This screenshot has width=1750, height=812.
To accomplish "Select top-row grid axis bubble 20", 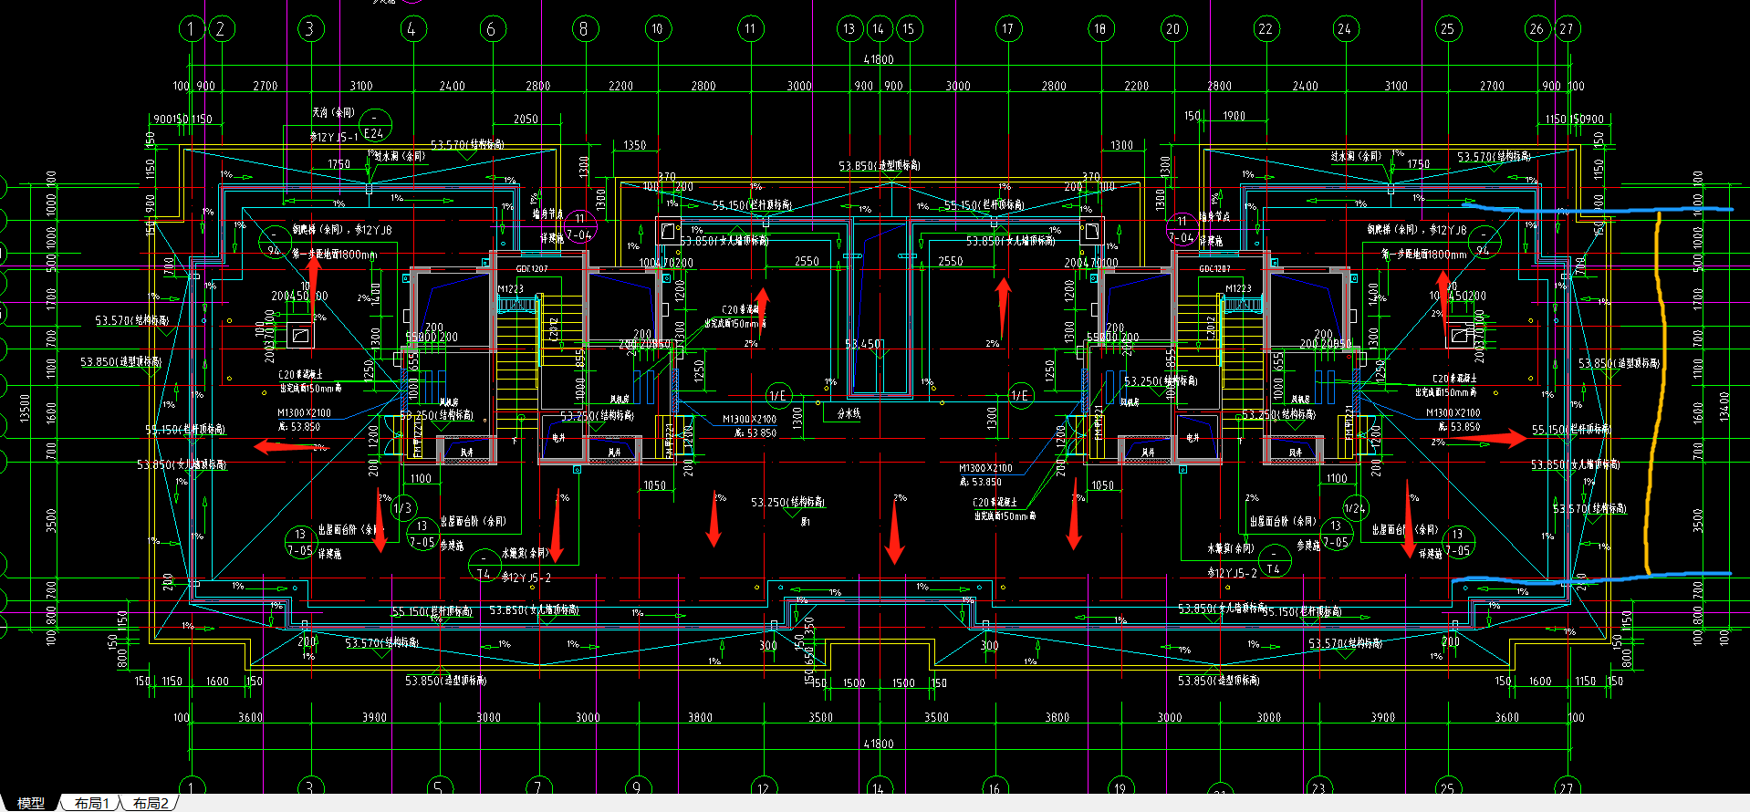I will point(1173,28).
